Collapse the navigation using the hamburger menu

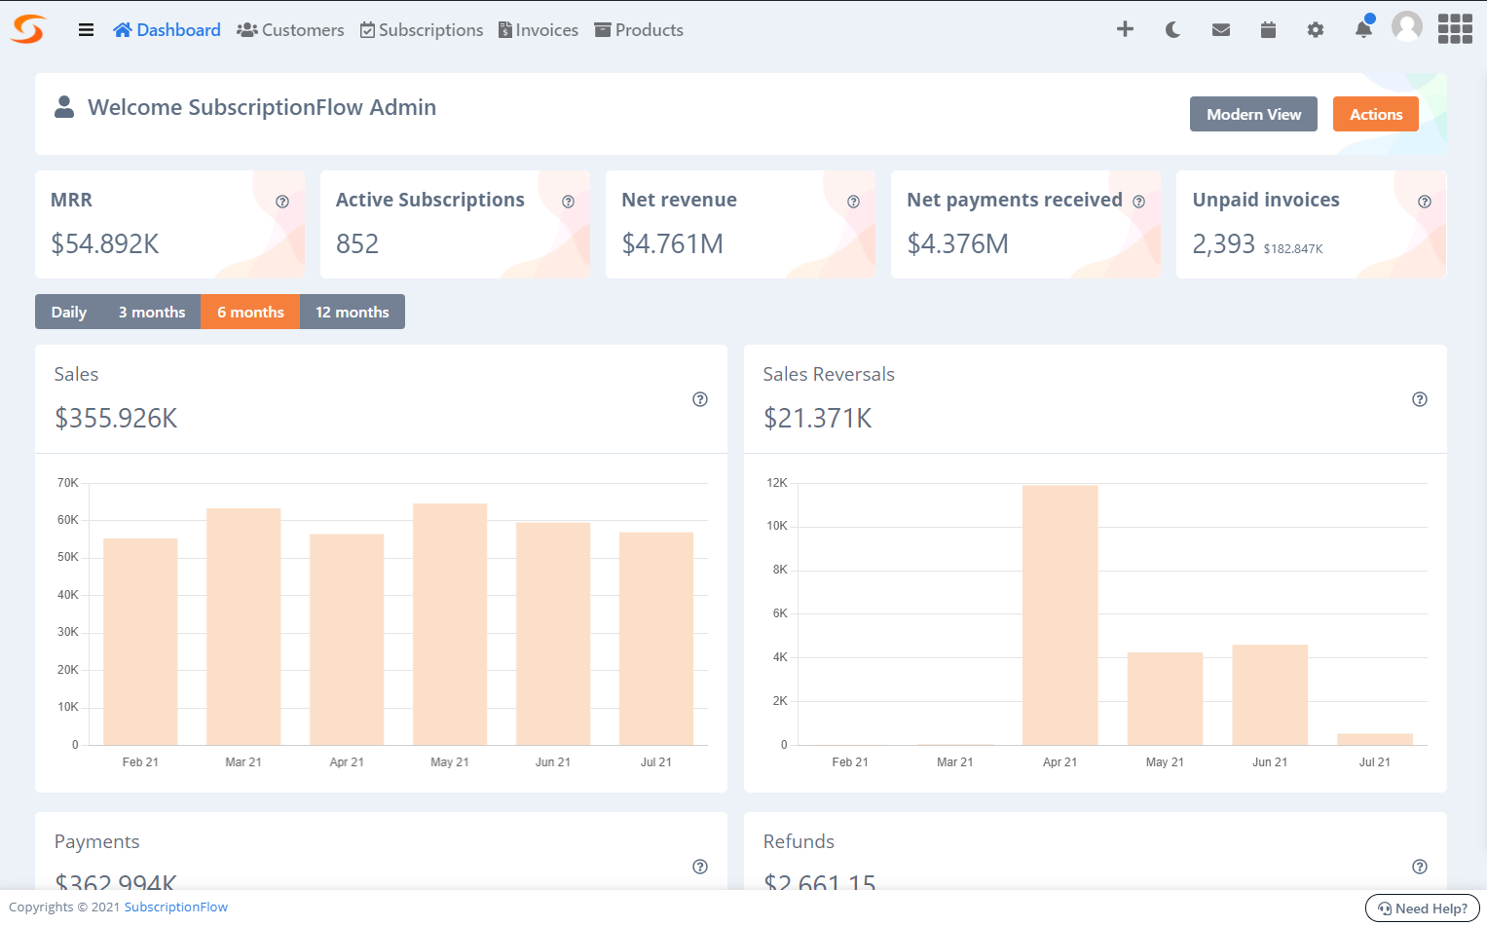pos(86,29)
